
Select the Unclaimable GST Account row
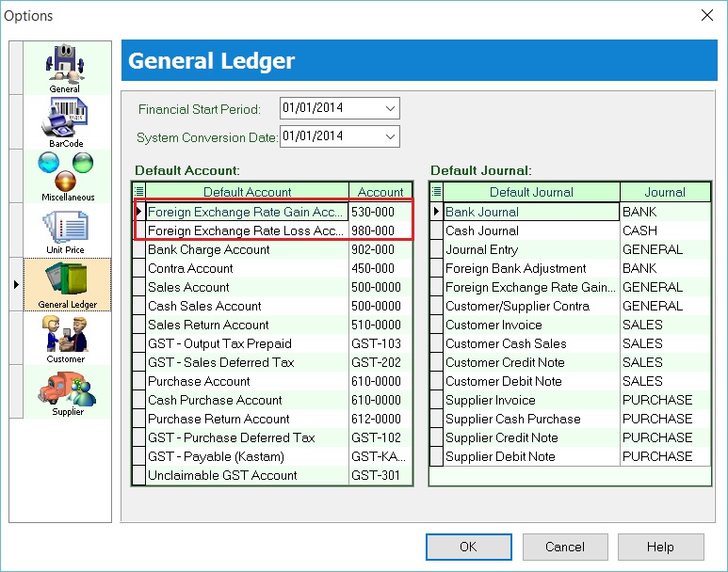(x=247, y=475)
